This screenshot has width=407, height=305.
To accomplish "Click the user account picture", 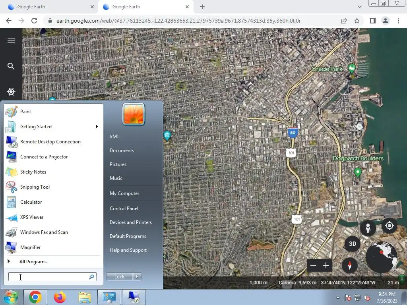I will (x=134, y=114).
